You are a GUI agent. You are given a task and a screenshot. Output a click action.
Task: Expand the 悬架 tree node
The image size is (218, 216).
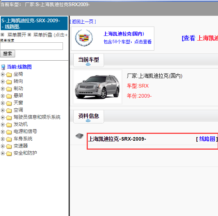pos(3,96)
